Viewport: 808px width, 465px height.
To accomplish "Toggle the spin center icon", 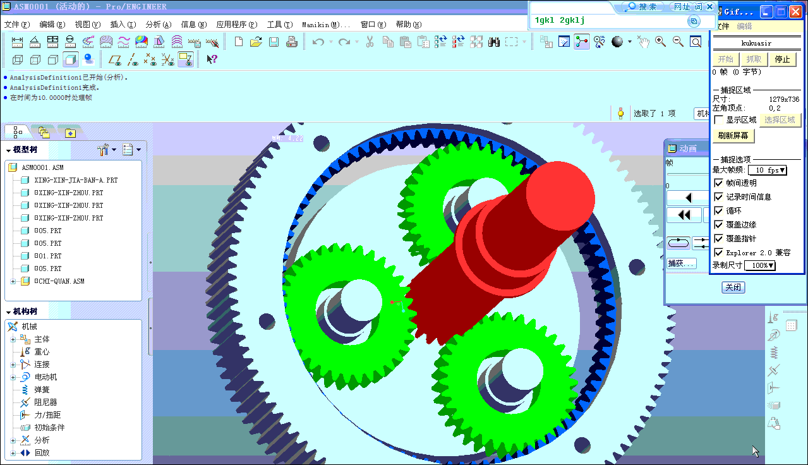I will pos(582,42).
